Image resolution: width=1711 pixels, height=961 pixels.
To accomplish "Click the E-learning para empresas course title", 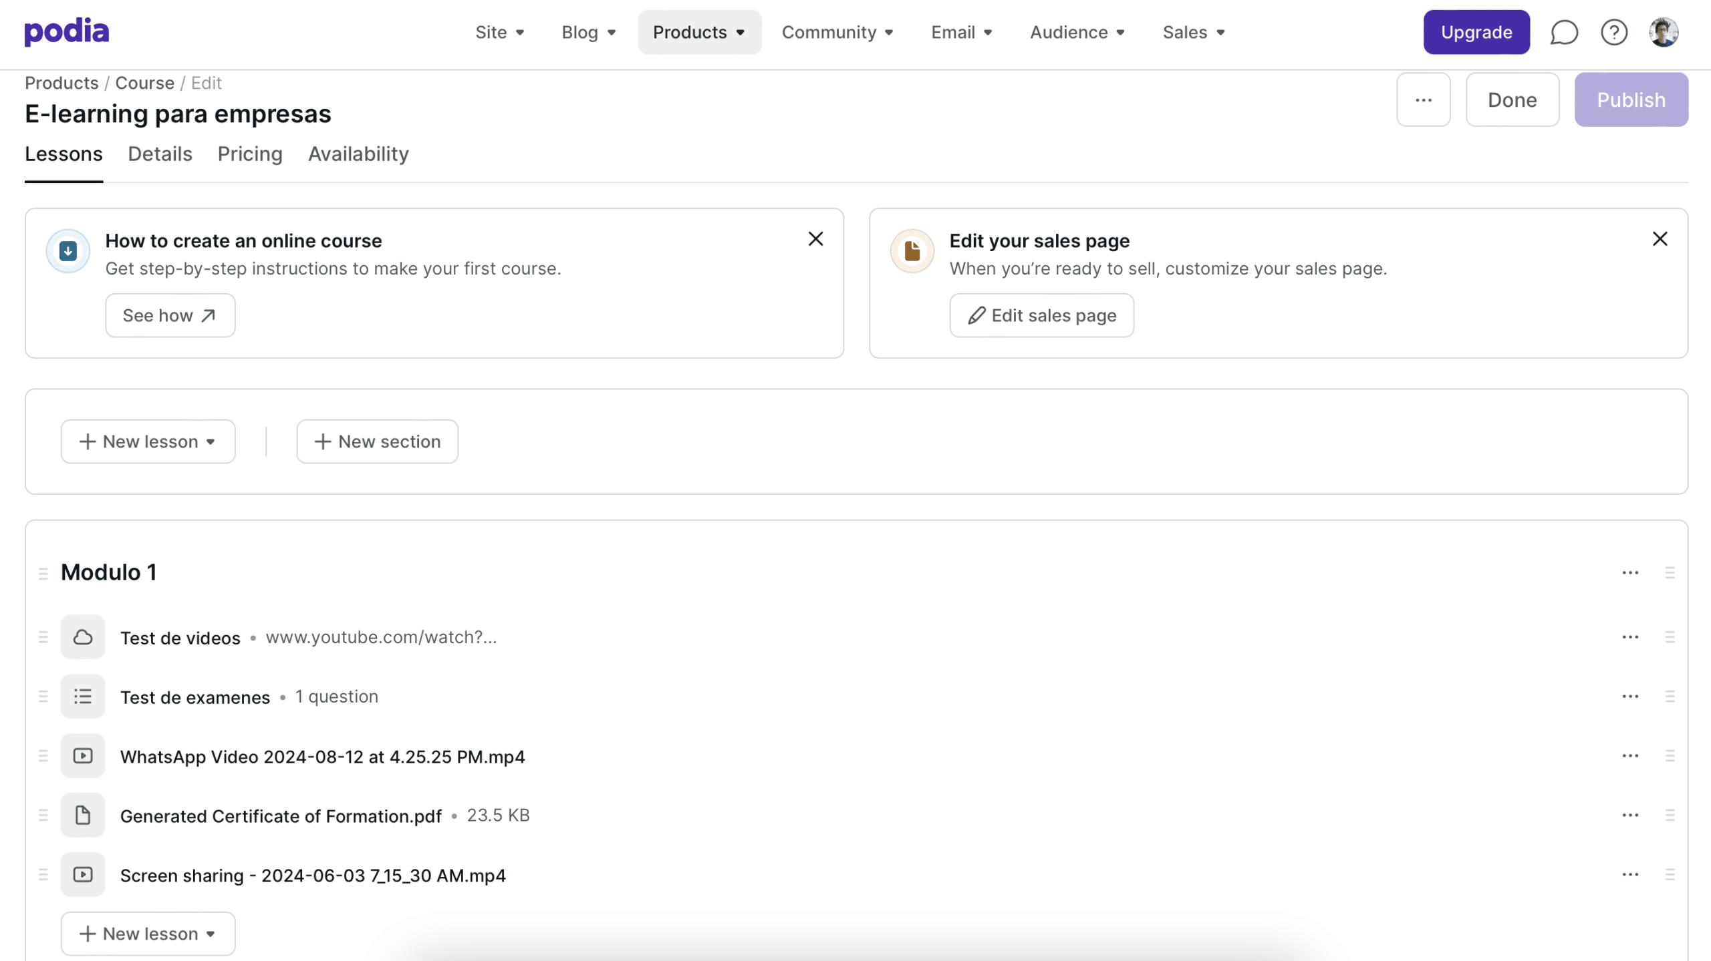I will click(178, 114).
